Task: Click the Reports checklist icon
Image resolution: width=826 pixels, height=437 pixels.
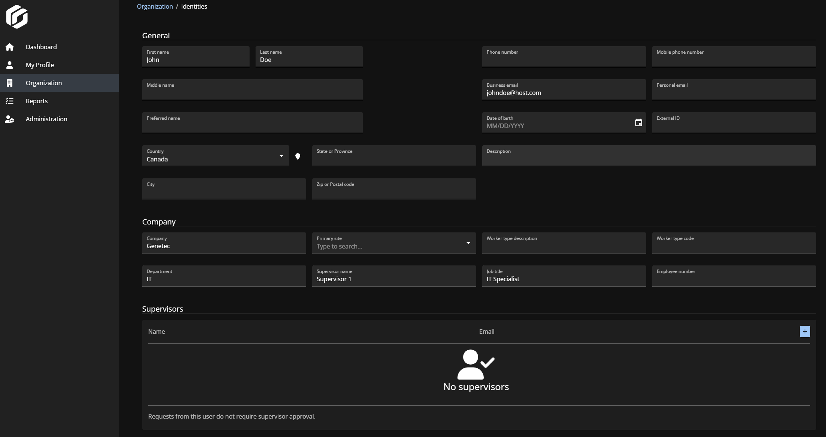Action: click(x=10, y=101)
